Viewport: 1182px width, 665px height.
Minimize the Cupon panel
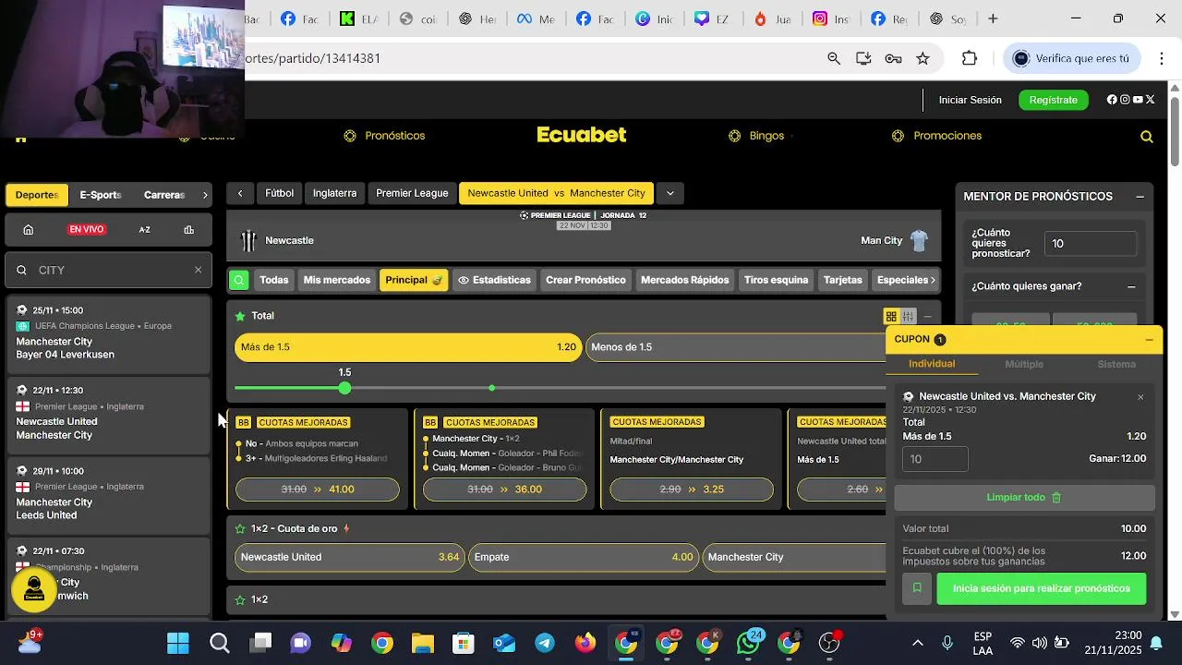point(1149,340)
